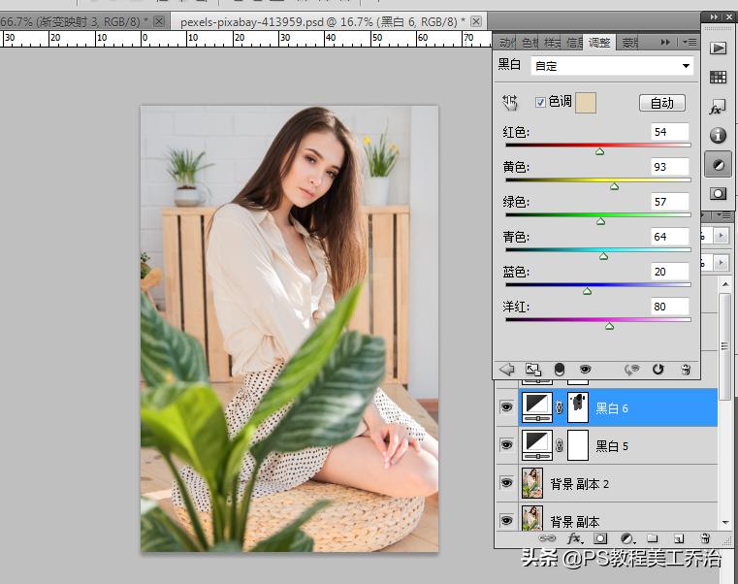The image size is (738, 584).
Task: Select the on-image targeted adjustment hand tool
Action: [x=510, y=102]
